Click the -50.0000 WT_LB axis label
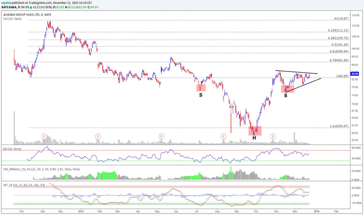 pyautogui.click(x=357, y=203)
